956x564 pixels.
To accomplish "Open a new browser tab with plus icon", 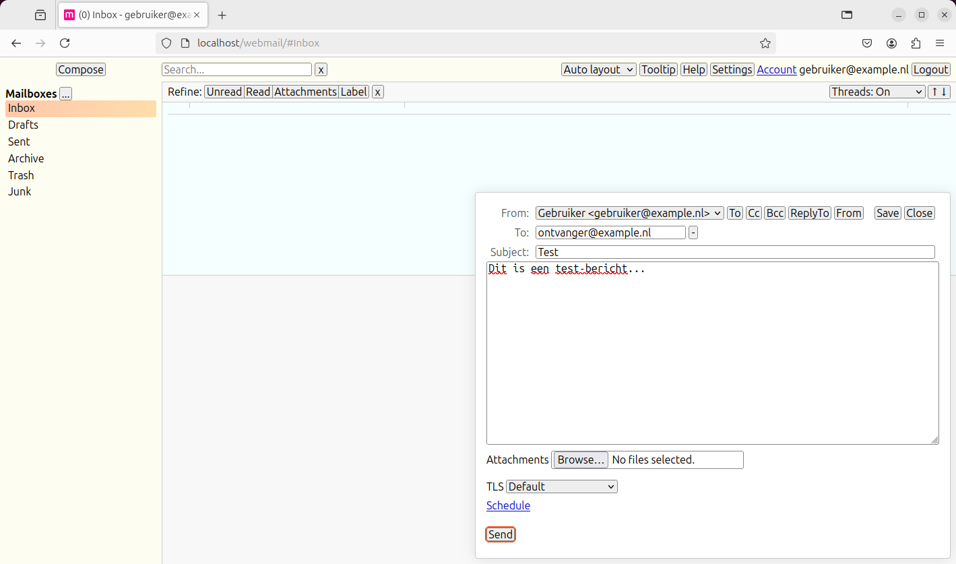I will click(222, 15).
